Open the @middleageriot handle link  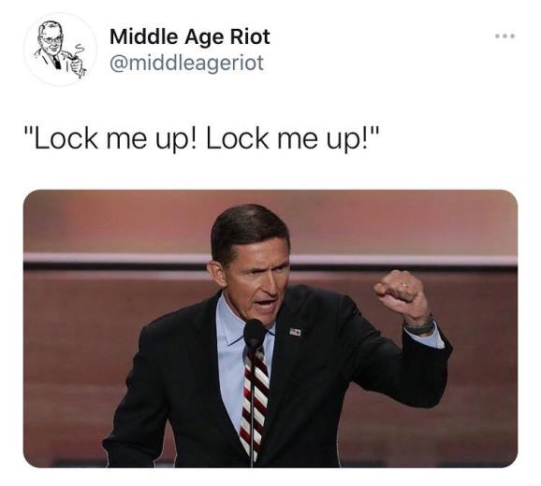pos(186,64)
